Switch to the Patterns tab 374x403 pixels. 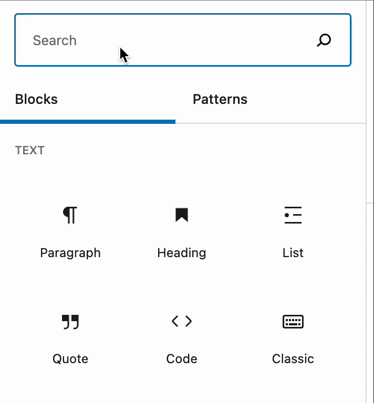click(220, 99)
